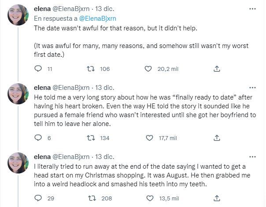Open elena's profile from the first tweet name
The image size is (266, 207).
pos(42,9)
